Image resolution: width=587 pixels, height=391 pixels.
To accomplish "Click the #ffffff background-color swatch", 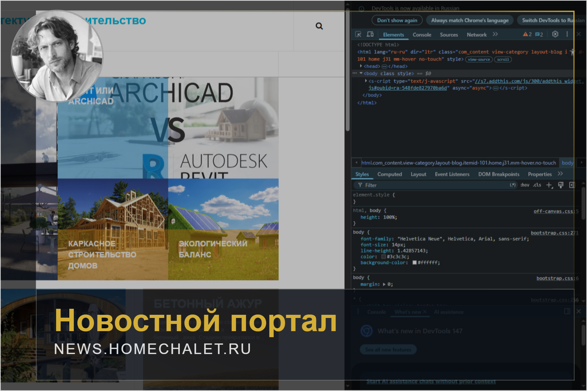I will pos(414,263).
